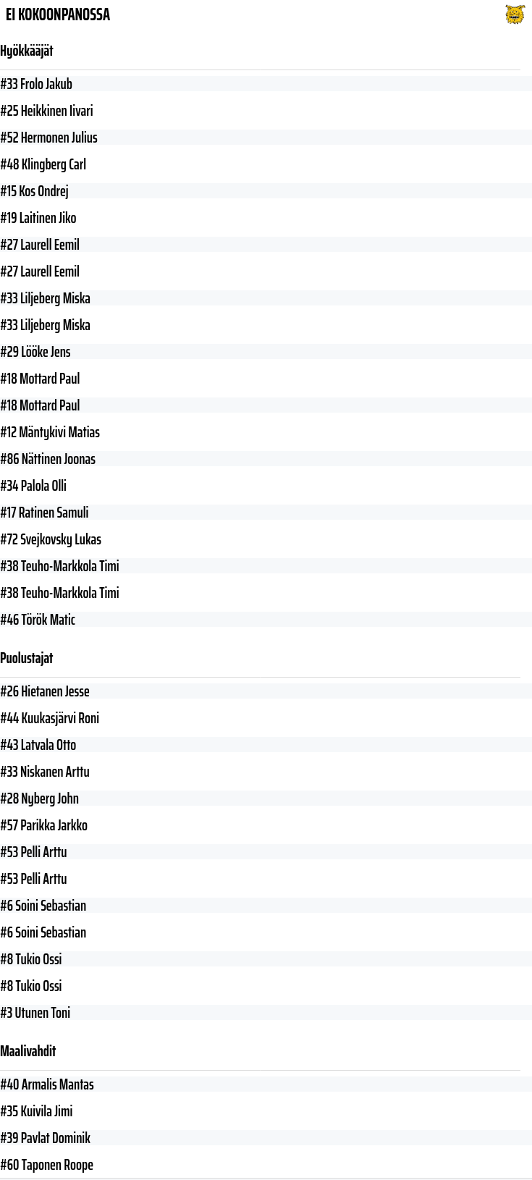Viewport: 532px width, 1180px height.
Task: Select goalie #40 Armalis Mantas
Action: pyautogui.click(x=47, y=1084)
